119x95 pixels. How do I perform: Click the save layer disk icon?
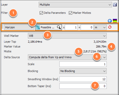coord(115,5)
